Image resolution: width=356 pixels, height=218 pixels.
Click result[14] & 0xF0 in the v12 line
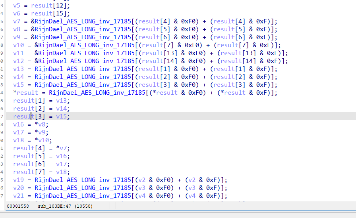tap(172, 61)
